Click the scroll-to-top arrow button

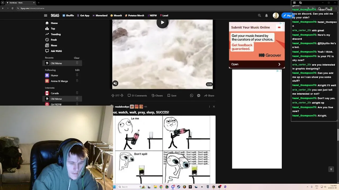coord(331,169)
